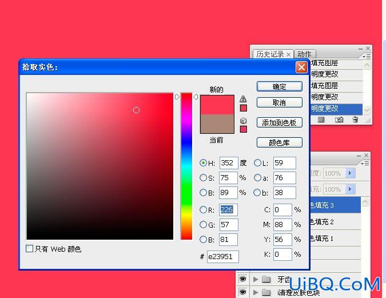Cancel with the 取消 button
Screen dimensions: 386x298
280,102
